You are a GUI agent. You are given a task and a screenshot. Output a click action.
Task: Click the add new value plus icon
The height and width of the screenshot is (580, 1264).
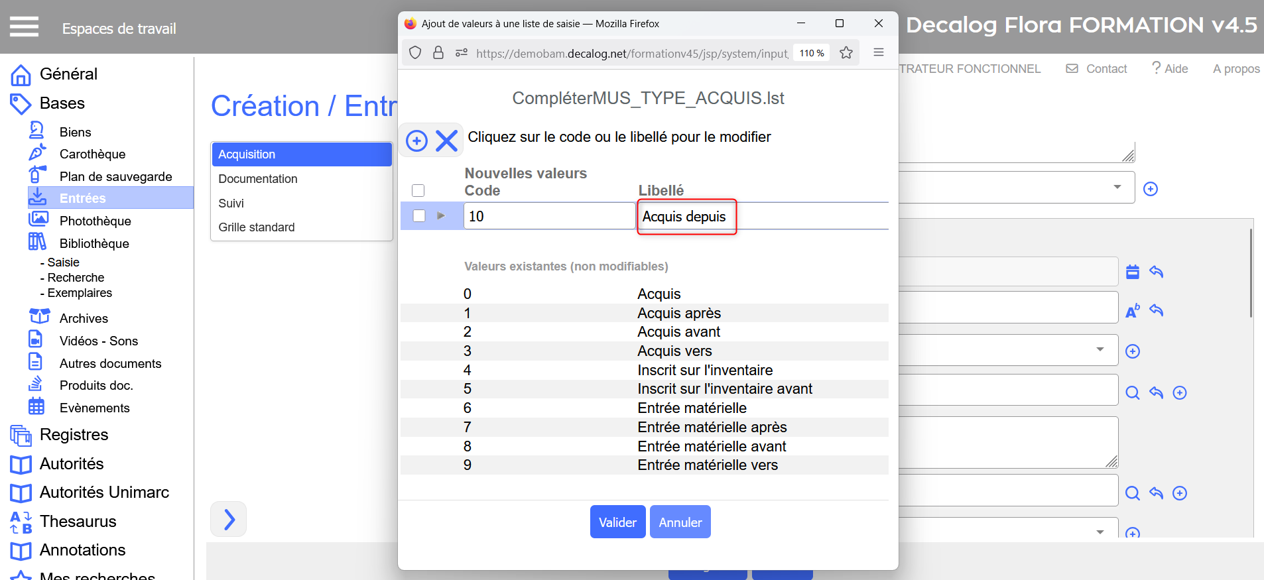pos(416,141)
